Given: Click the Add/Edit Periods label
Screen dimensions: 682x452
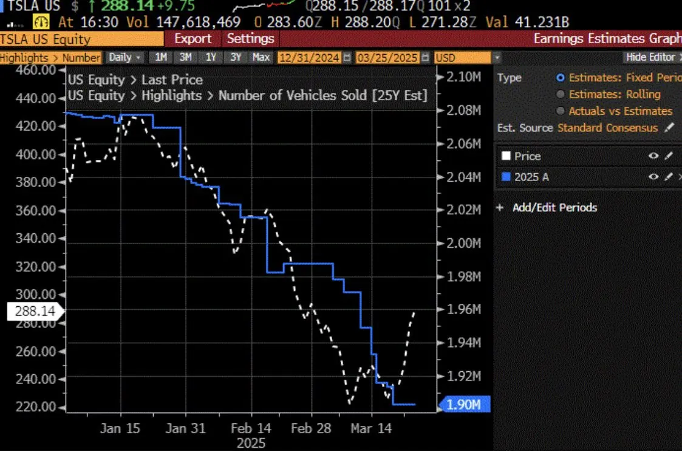Looking at the screenshot, I should click(x=554, y=208).
